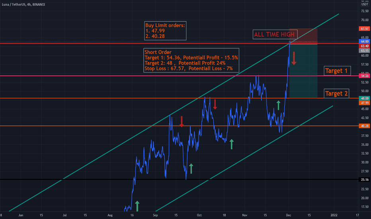
Task: Click the Oct date on time axis
Action: [x=199, y=215]
